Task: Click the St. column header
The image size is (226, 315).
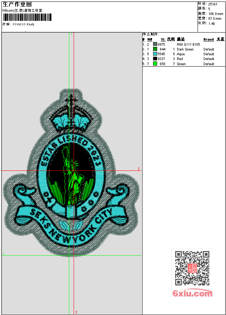Action: click(x=163, y=40)
